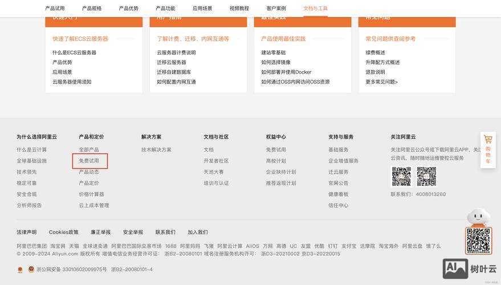The height and width of the screenshot is (285, 501).
Task: Visit 淘宝网 partner link
Action: pyautogui.click(x=58, y=246)
